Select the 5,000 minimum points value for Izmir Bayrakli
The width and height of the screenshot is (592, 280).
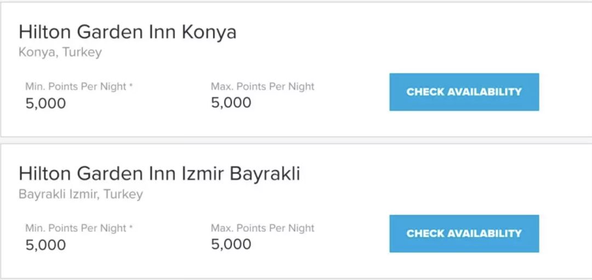pos(45,245)
